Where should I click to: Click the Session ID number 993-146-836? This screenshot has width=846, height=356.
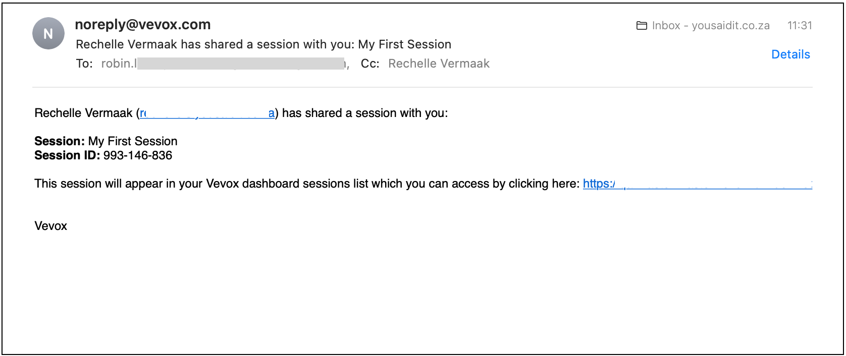pos(138,155)
